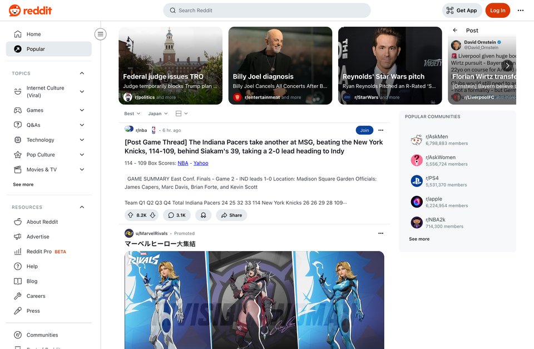Collapse the left navigation sidebar
This screenshot has width=534, height=349.
tap(101, 34)
